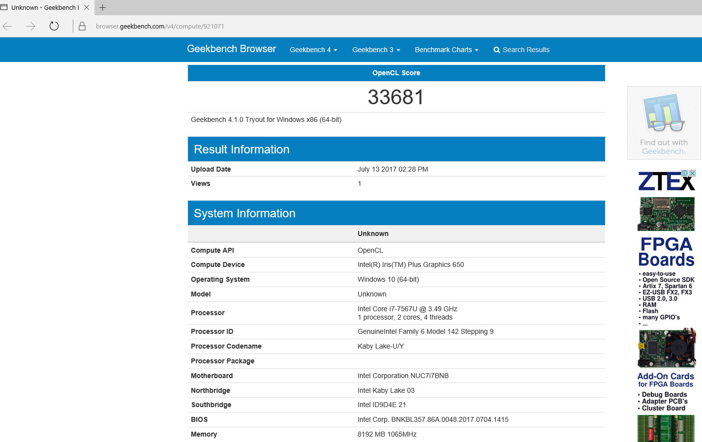Click the FPGA Boards heading in the ad
This screenshot has width=702, height=442.
tap(666, 252)
